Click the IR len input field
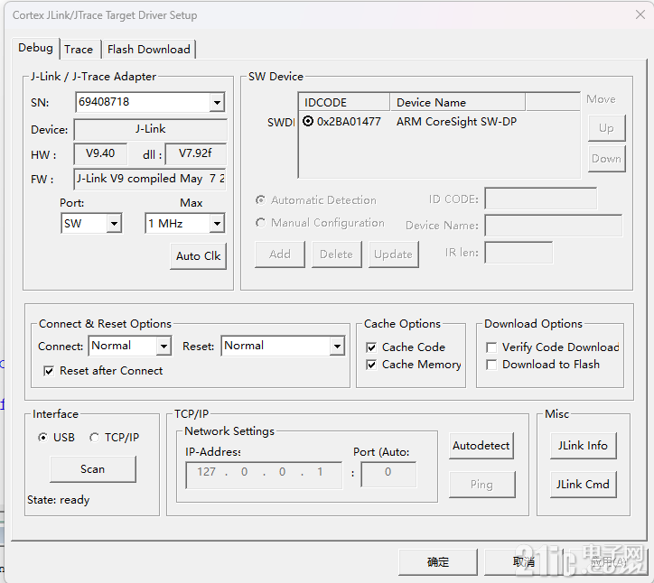This screenshot has height=583, width=654. 519,253
